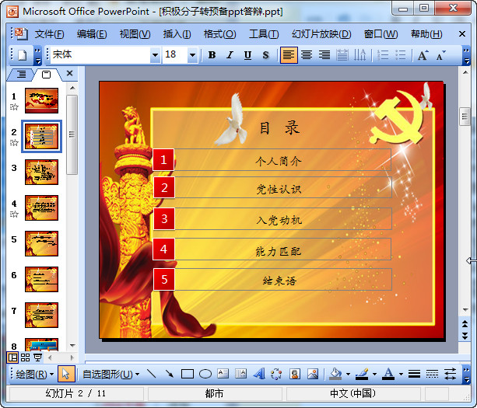Open font size dropdown

pos(192,55)
